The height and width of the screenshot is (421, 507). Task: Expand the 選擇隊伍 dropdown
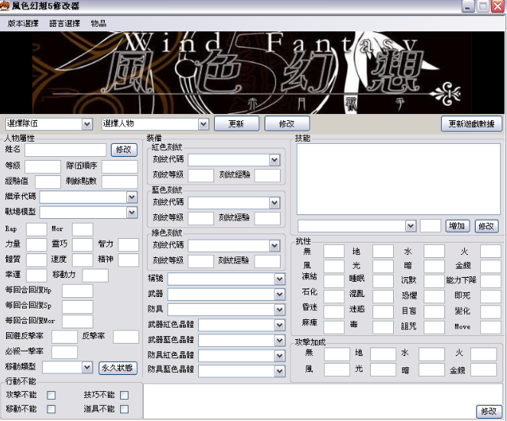point(86,123)
